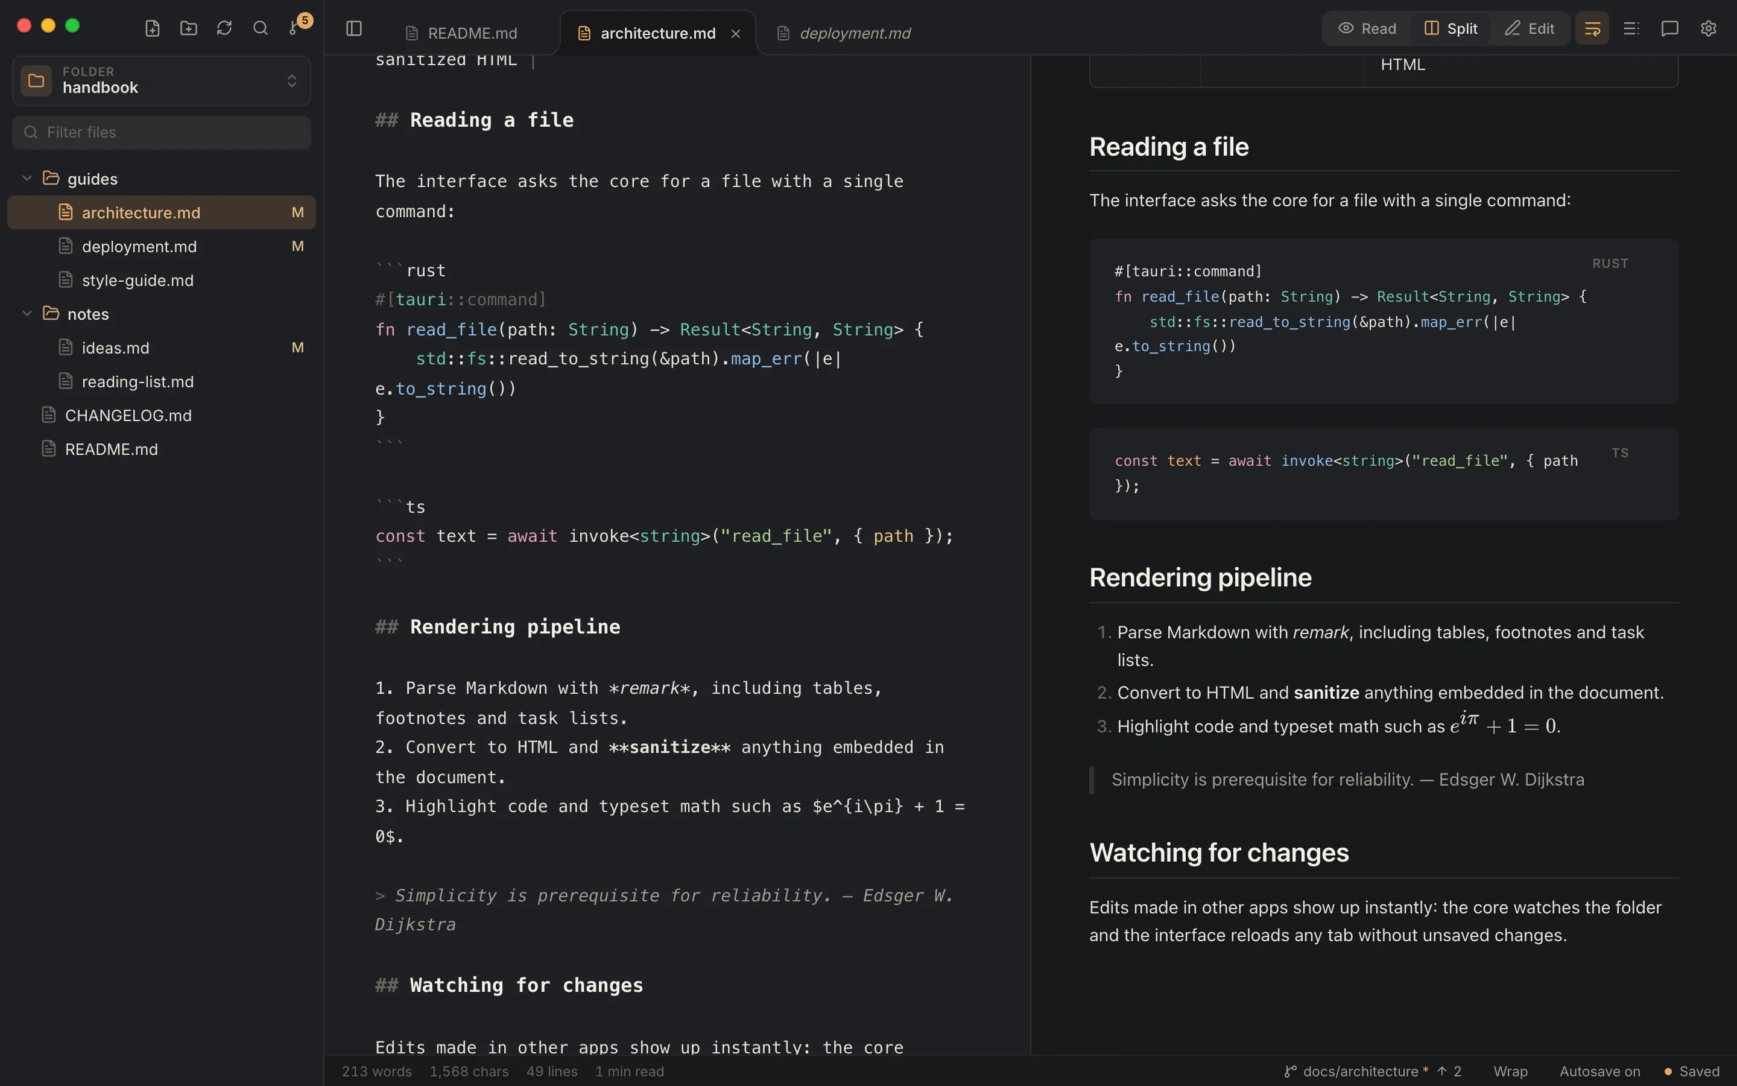Open the comments speech bubble icon
1737x1086 pixels.
coord(1669,29)
